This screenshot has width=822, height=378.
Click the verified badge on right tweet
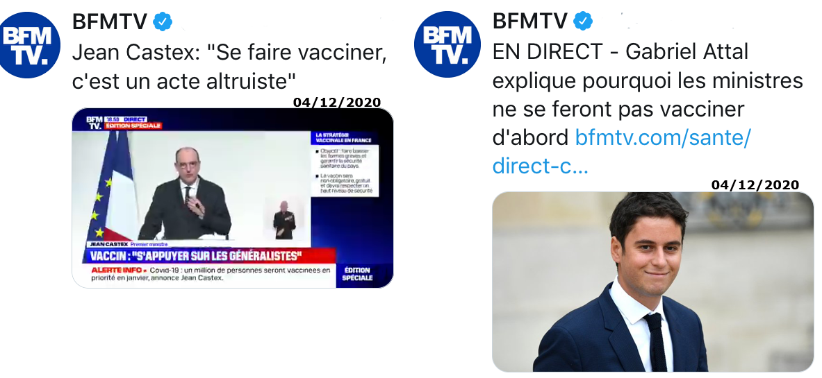(x=583, y=22)
